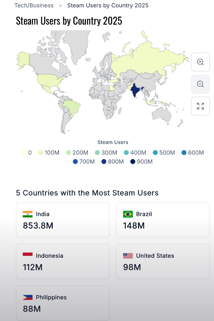Zoom out on the world map
This screenshot has height=321, width=214.
(x=200, y=84)
